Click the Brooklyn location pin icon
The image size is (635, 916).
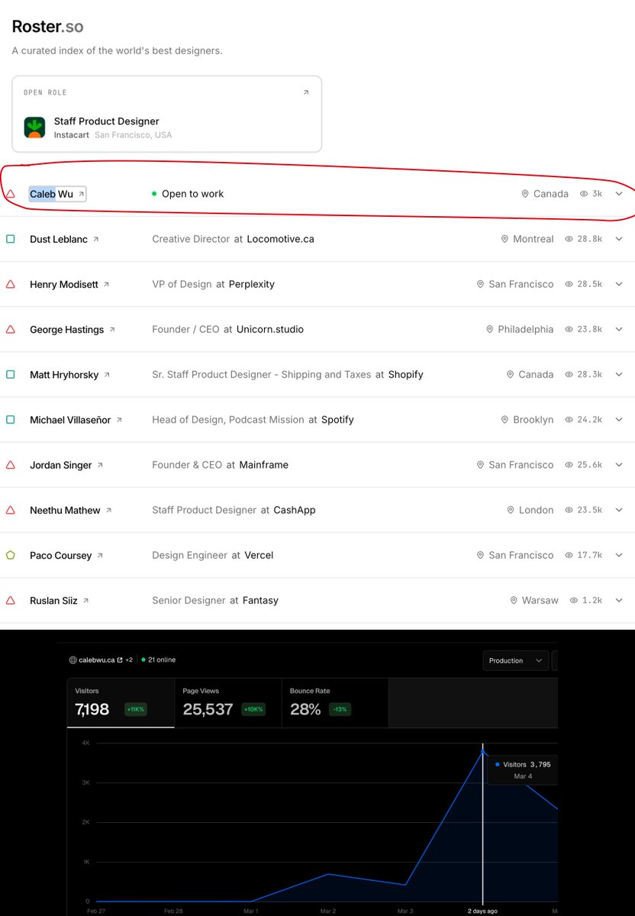pyautogui.click(x=504, y=419)
